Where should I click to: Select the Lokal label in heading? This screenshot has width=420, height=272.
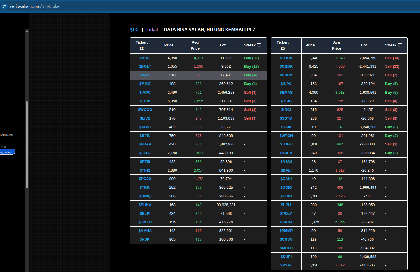[x=152, y=30]
